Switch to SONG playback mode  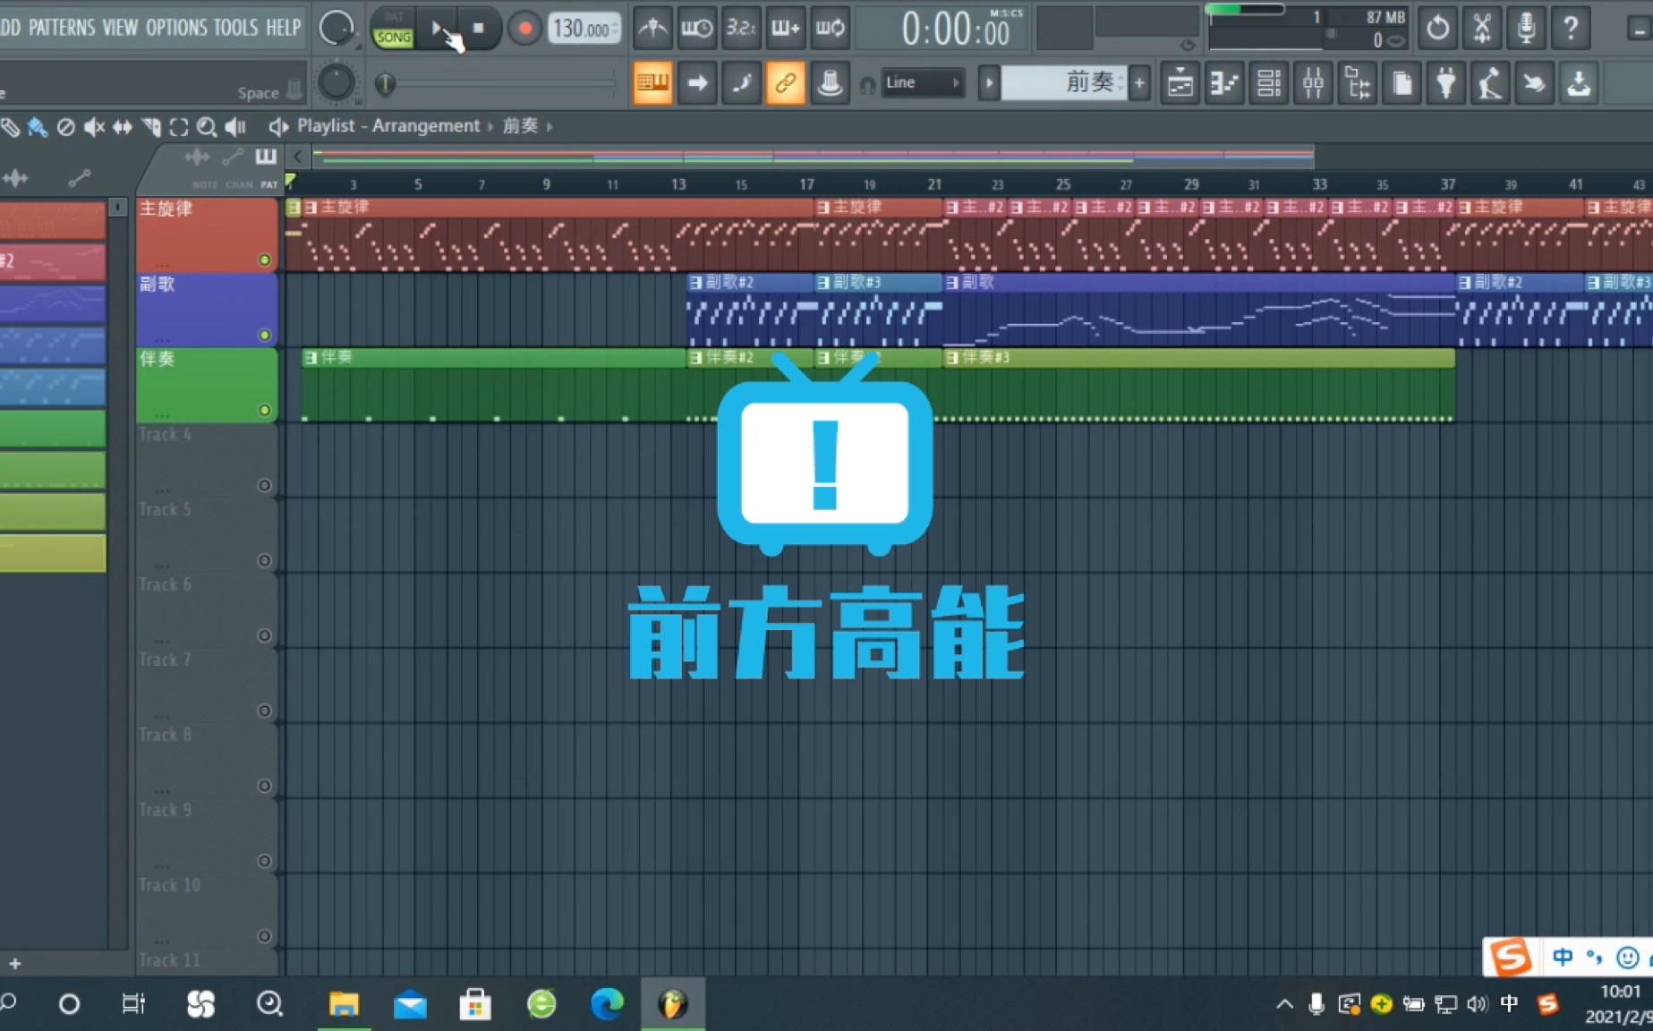point(394,38)
